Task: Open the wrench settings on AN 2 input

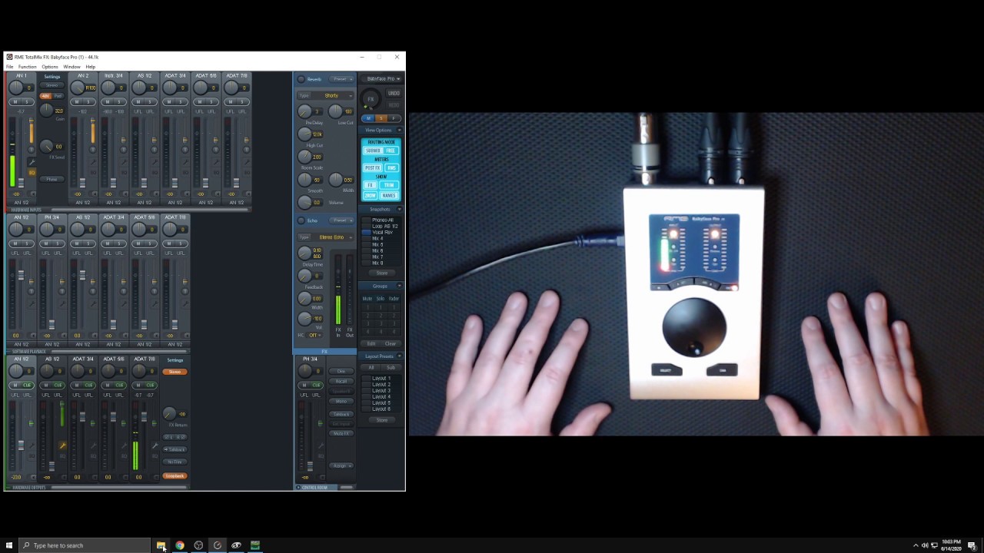Action: [93, 162]
